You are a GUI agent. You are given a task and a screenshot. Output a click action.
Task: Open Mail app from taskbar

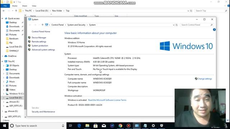tap(104, 126)
